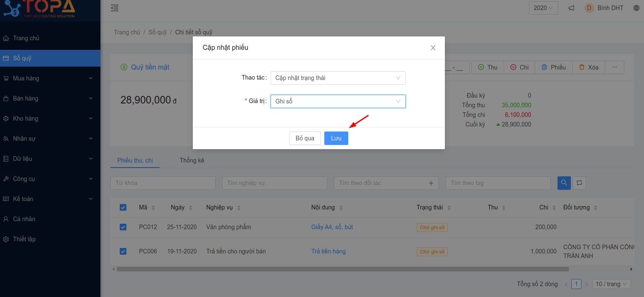Click the Lưu save button
Viewport: 644px width, 297px height.
point(336,138)
